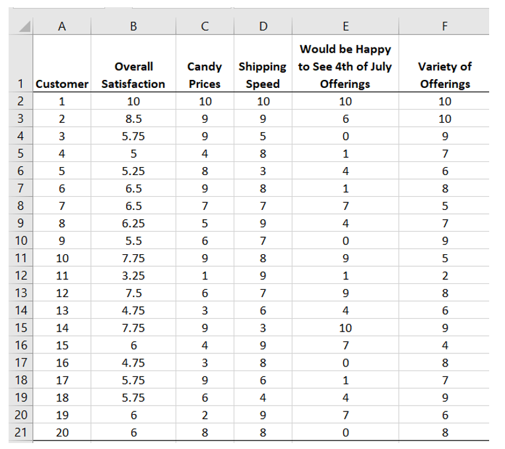Click the Customer header cell
The width and height of the screenshot is (505, 449).
point(62,63)
